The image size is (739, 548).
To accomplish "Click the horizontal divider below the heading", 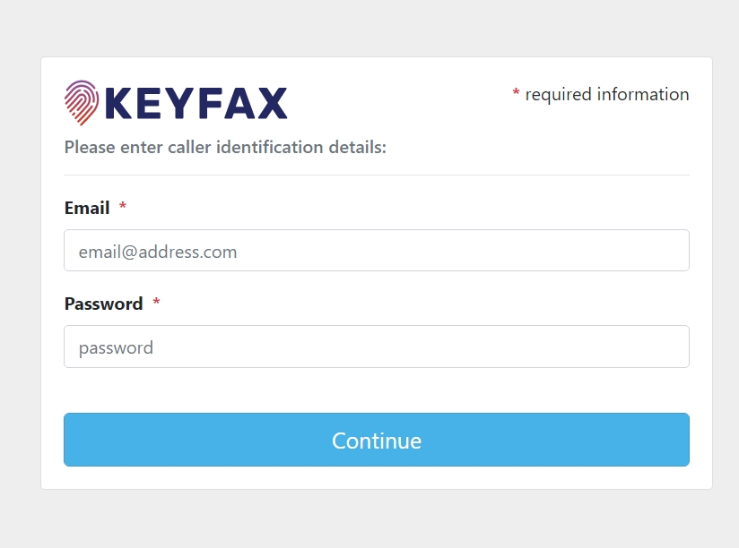I will pyautogui.click(x=377, y=175).
